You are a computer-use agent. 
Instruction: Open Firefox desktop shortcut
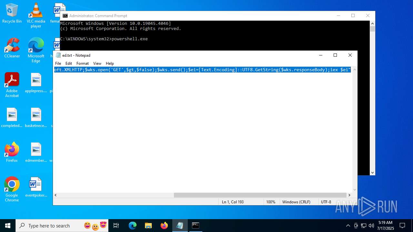pyautogui.click(x=12, y=152)
